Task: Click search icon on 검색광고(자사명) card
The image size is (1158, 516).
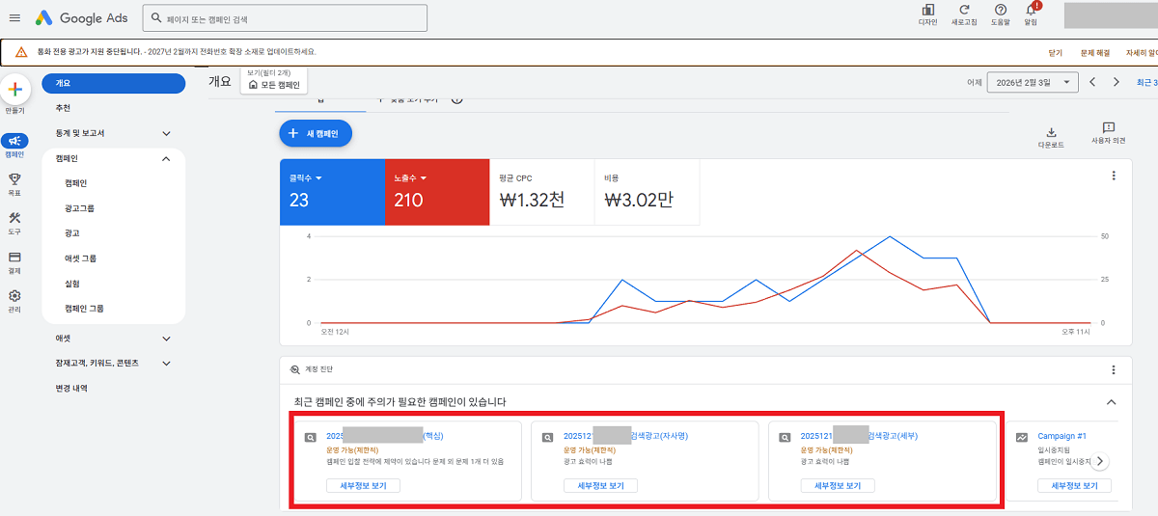Action: pyautogui.click(x=547, y=437)
